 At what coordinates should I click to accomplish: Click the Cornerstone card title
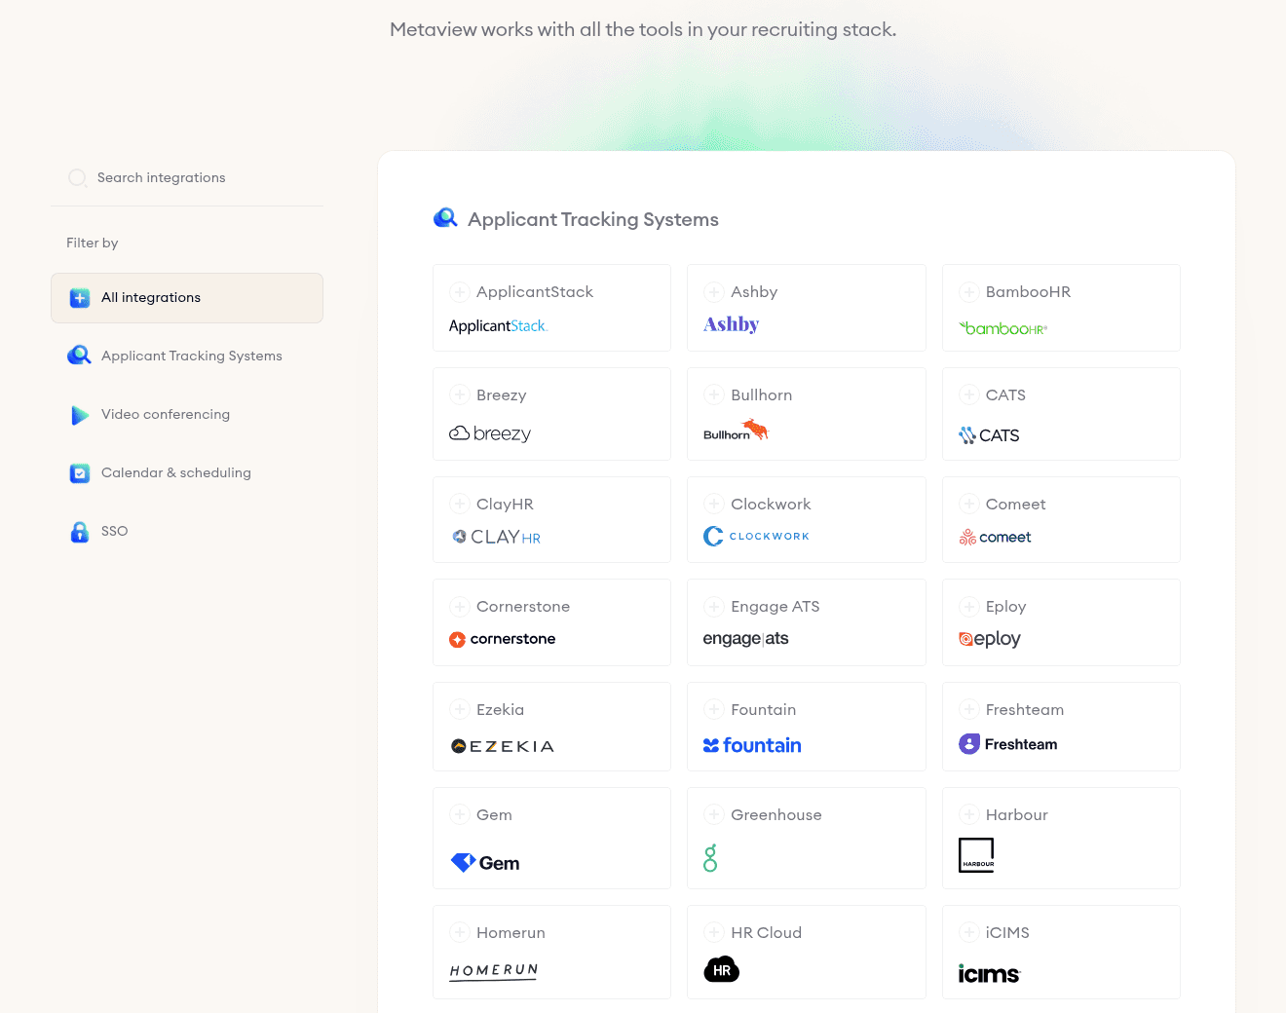click(523, 607)
